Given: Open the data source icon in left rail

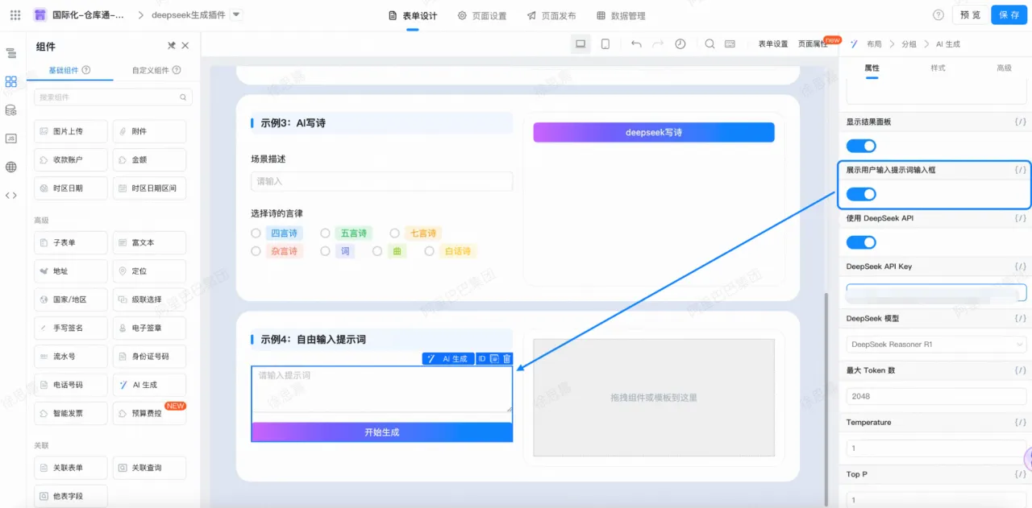Looking at the screenshot, I should tap(10, 110).
